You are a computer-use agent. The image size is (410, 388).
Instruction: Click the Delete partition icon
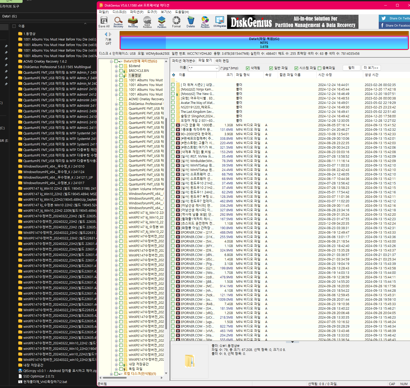(191, 22)
